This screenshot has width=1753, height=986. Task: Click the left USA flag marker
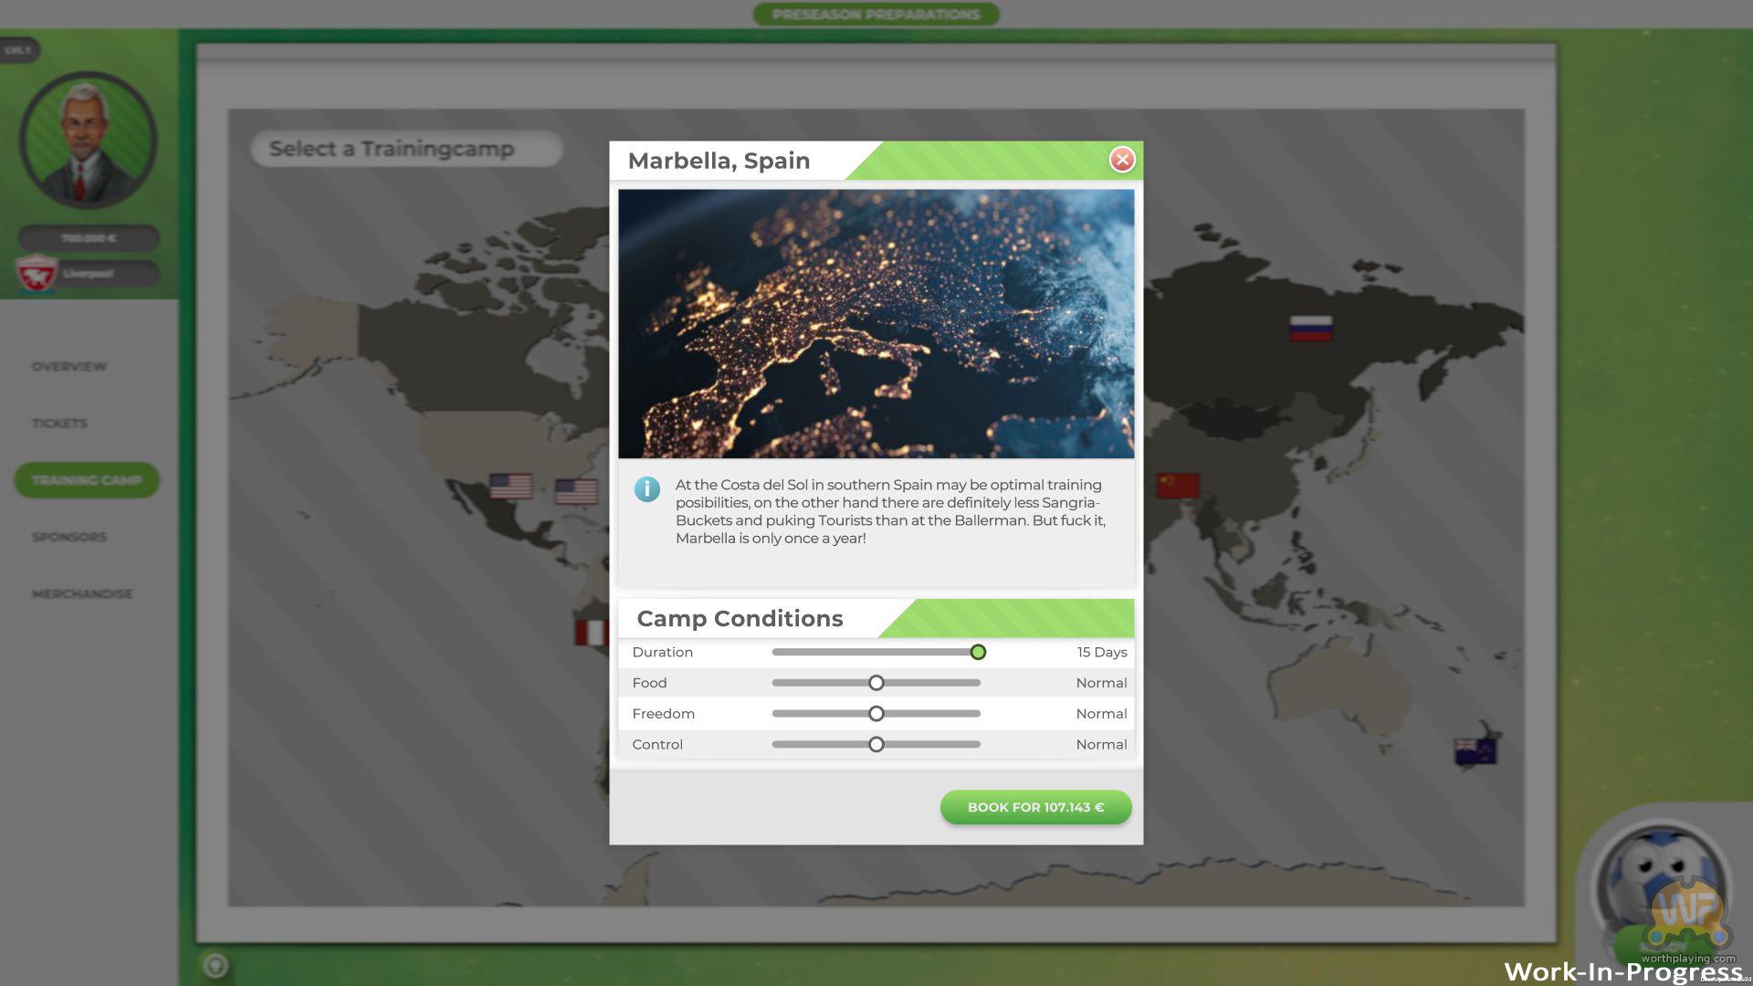click(510, 486)
